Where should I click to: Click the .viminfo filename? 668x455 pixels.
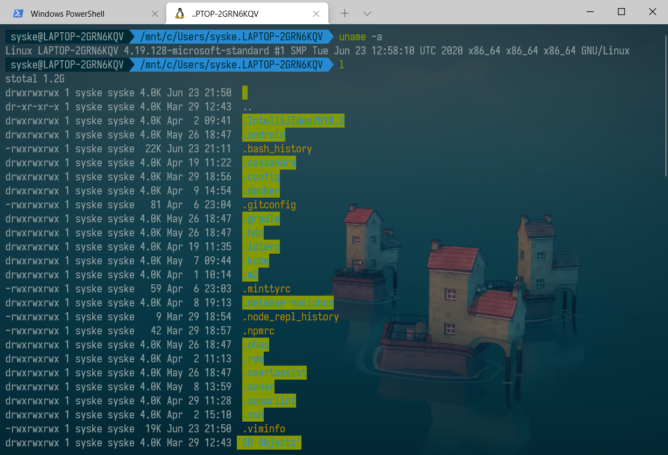pyautogui.click(x=263, y=429)
